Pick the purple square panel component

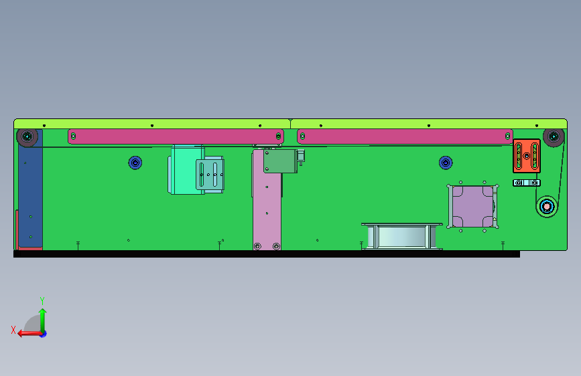click(473, 207)
